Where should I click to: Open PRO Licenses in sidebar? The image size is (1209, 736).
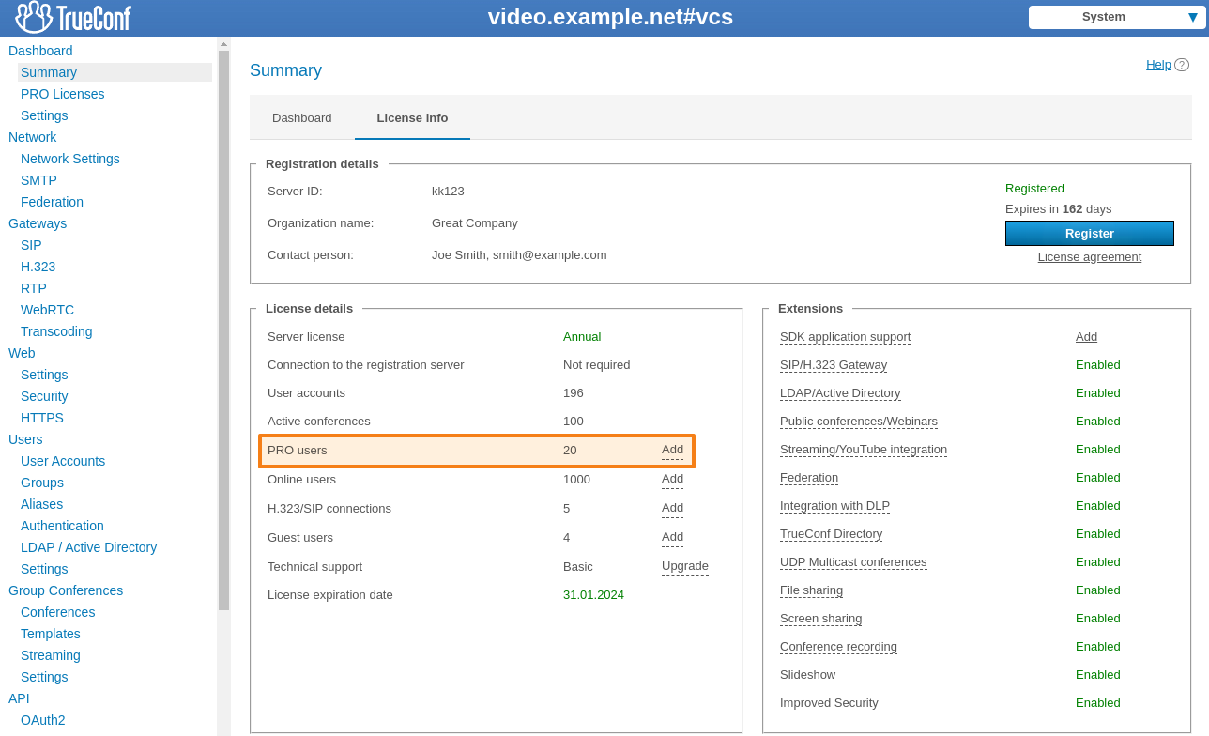click(x=62, y=94)
